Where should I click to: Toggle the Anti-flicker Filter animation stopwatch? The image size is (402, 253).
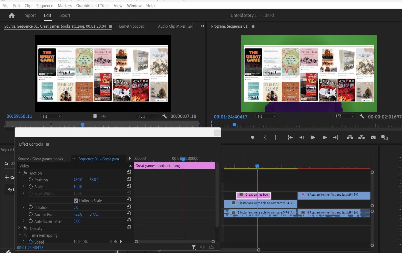pyautogui.click(x=31, y=221)
